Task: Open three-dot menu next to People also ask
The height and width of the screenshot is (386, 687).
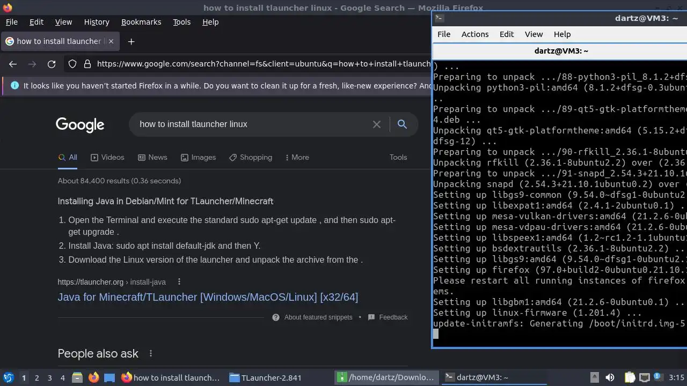Action: pos(151,354)
